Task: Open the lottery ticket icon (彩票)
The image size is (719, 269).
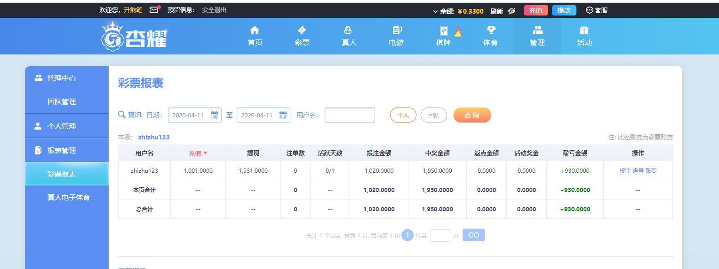Action: click(302, 31)
